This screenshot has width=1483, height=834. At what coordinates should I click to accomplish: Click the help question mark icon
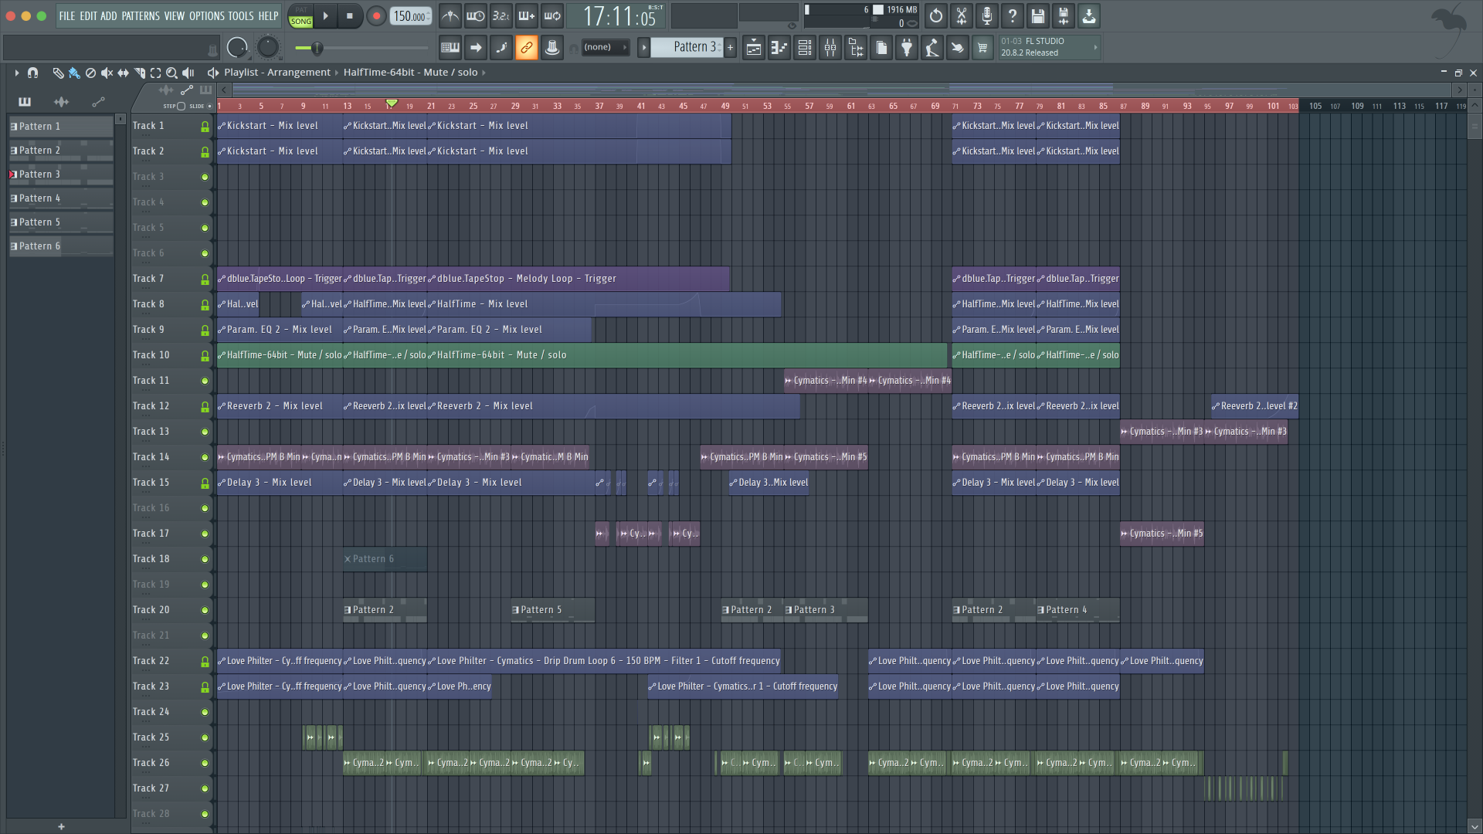[x=1013, y=16]
